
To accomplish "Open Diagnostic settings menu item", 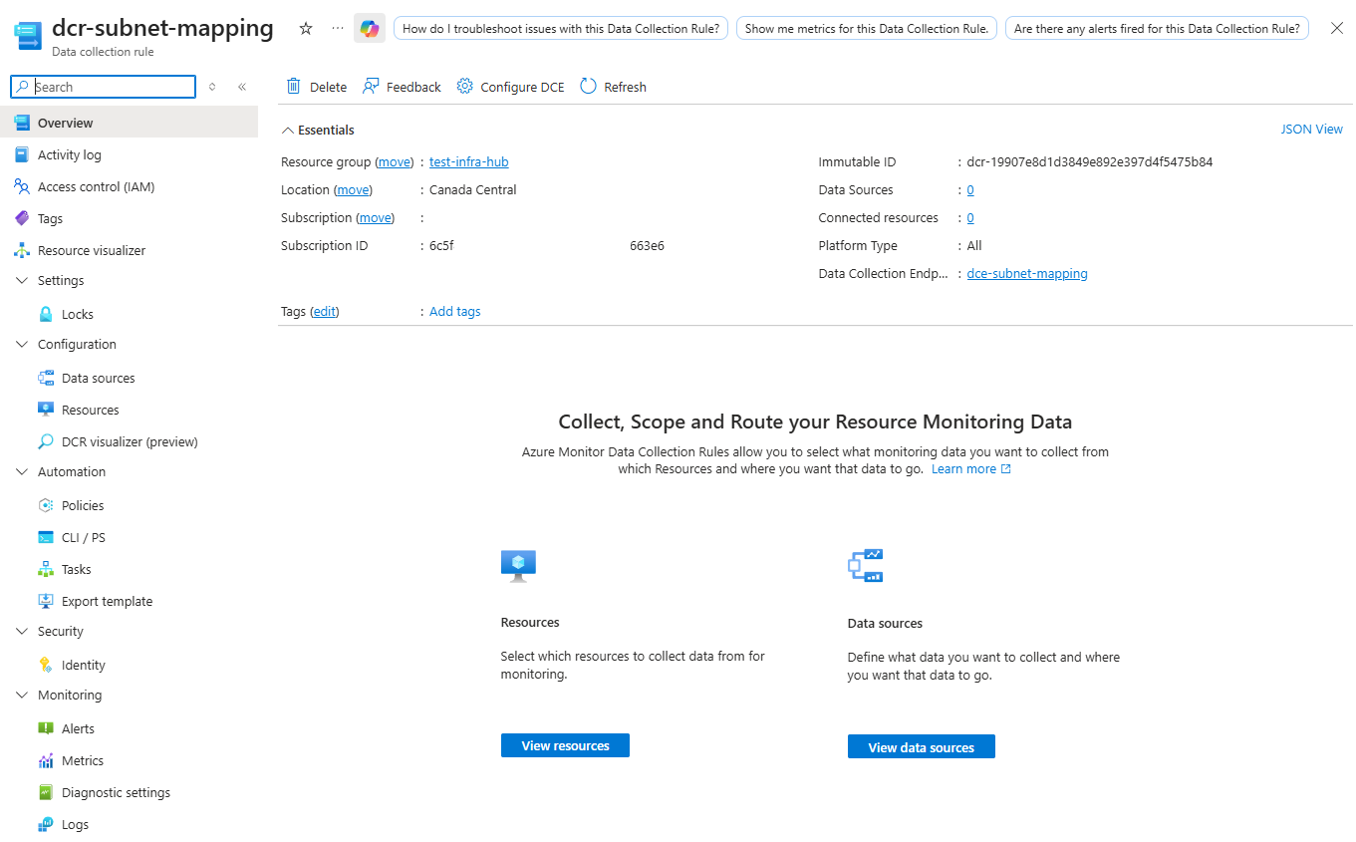I will click(x=116, y=792).
